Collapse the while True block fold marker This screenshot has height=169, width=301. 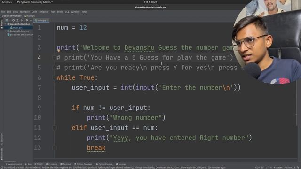tap(55, 77)
